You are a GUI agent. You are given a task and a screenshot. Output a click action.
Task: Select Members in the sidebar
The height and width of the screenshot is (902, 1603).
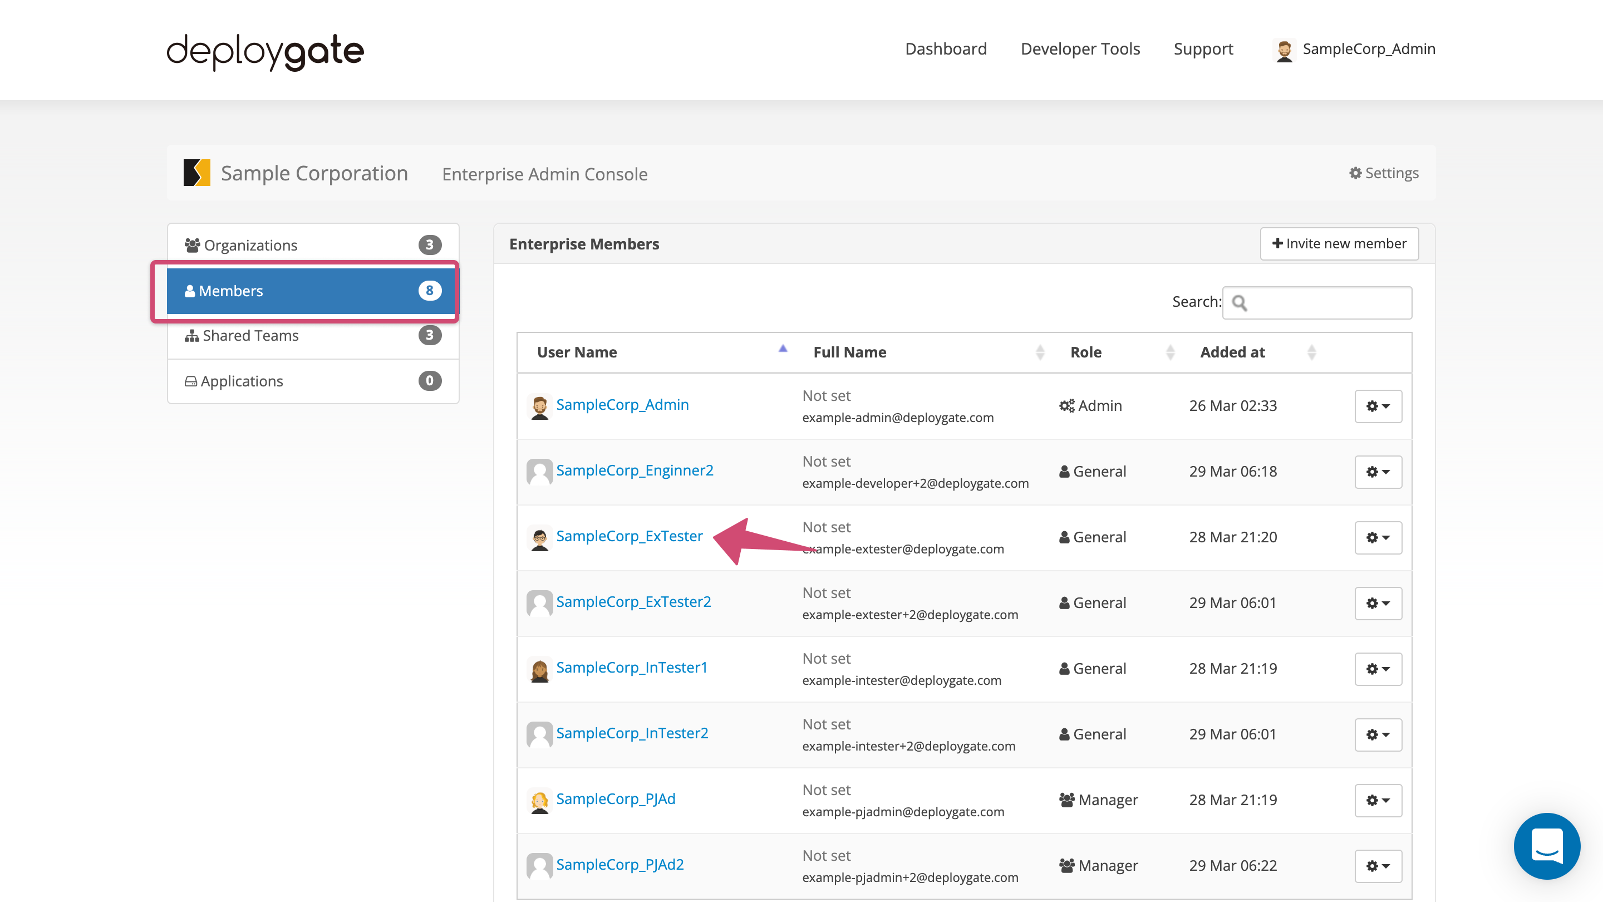pyautogui.click(x=313, y=291)
